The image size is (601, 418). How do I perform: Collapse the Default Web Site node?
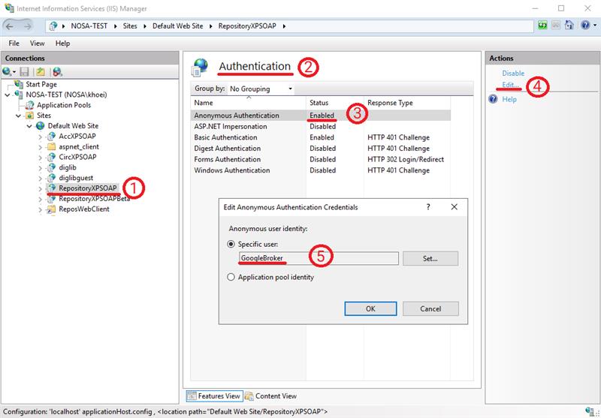(x=30, y=126)
